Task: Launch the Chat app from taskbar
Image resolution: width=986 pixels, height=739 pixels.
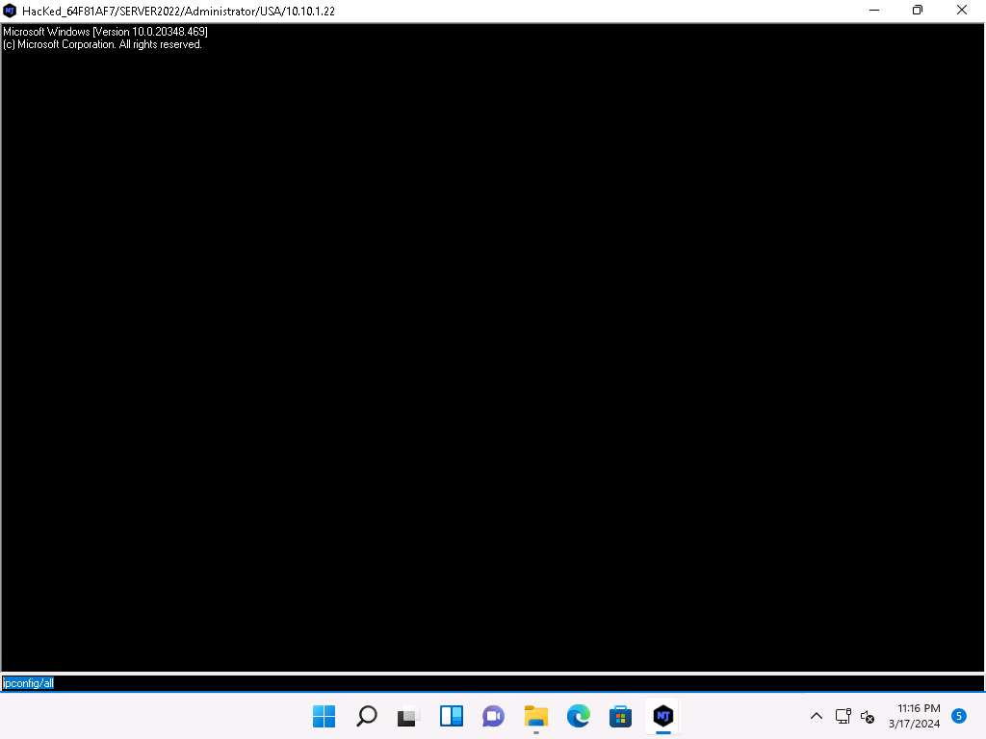Action: tap(493, 716)
